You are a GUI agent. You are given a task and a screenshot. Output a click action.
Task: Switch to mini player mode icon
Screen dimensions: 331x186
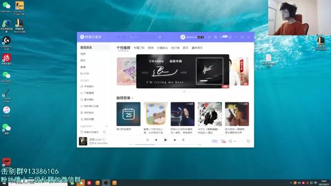230,37
